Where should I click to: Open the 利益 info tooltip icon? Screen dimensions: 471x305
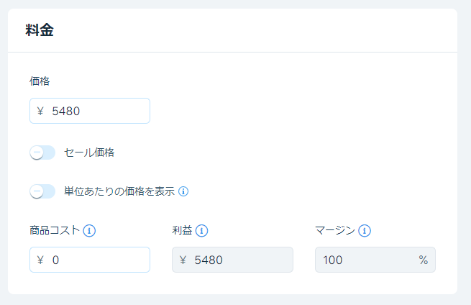[x=201, y=231]
